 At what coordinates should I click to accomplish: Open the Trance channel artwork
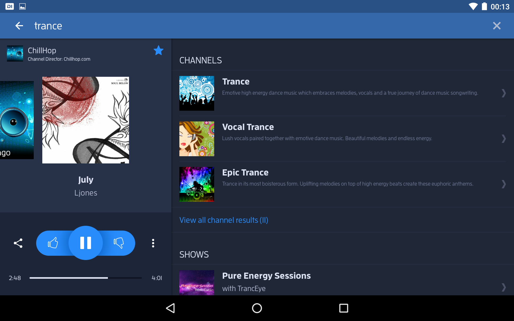pyautogui.click(x=197, y=93)
